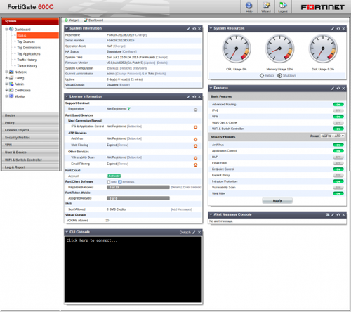Open the Preset NGFW + ATP dropdown
Image resolution: width=351 pixels, height=312 pixels.
point(332,136)
